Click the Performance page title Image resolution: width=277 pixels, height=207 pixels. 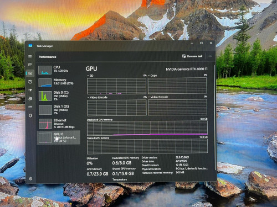pos(47,57)
